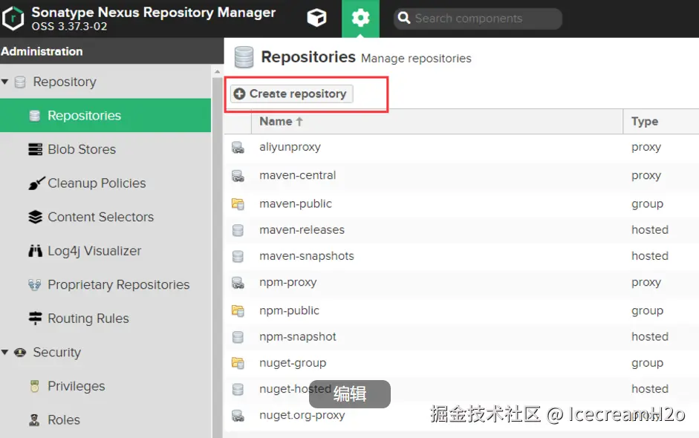Click the maven-central proxy icon
This screenshot has width=699, height=438.
pyautogui.click(x=238, y=176)
